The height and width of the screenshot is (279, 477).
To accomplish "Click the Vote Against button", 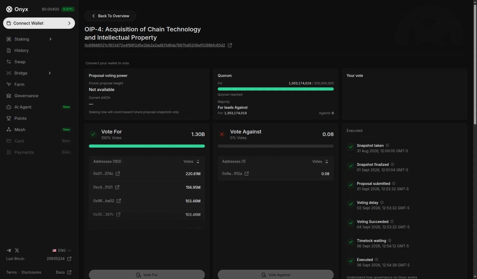I will (x=276, y=274).
